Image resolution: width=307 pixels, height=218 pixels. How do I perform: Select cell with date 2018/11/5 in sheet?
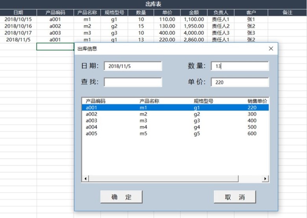(18, 39)
